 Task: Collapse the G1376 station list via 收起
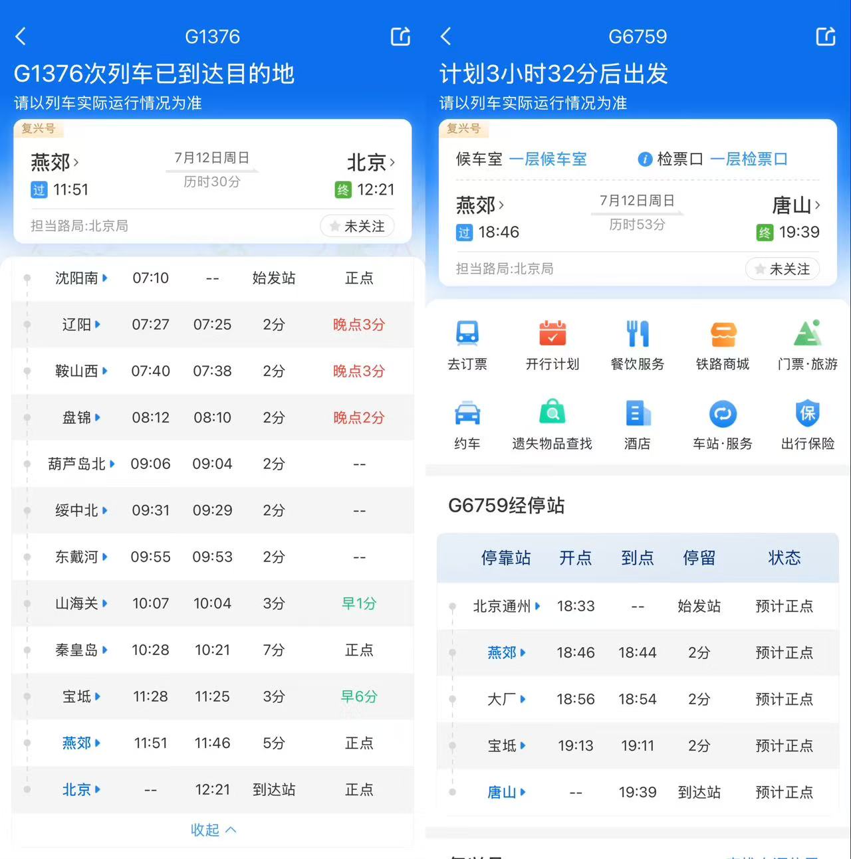213,830
